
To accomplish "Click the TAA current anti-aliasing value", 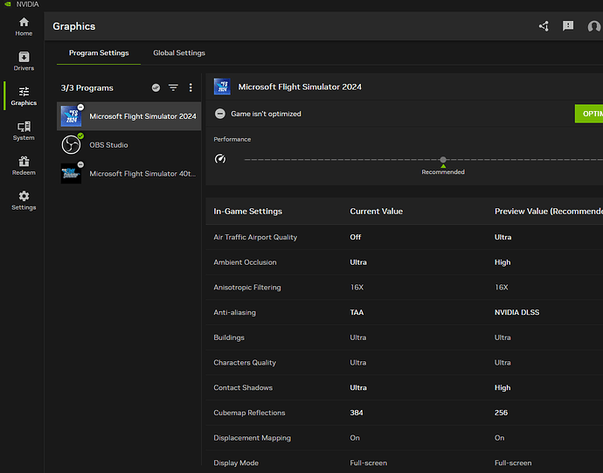I will click(x=357, y=312).
